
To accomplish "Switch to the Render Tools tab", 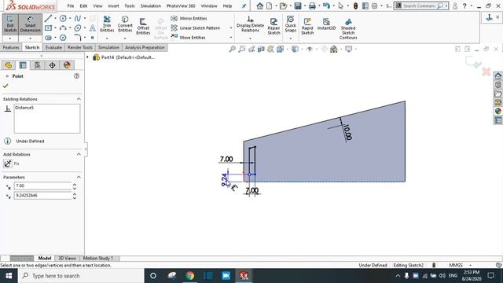I will (x=79, y=47).
